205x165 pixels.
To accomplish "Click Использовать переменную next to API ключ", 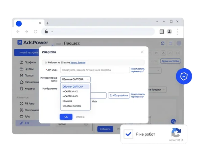I will pyautogui.click(x=138, y=70).
